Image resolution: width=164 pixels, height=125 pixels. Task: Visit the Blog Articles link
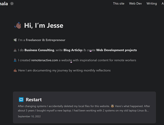(73, 50)
